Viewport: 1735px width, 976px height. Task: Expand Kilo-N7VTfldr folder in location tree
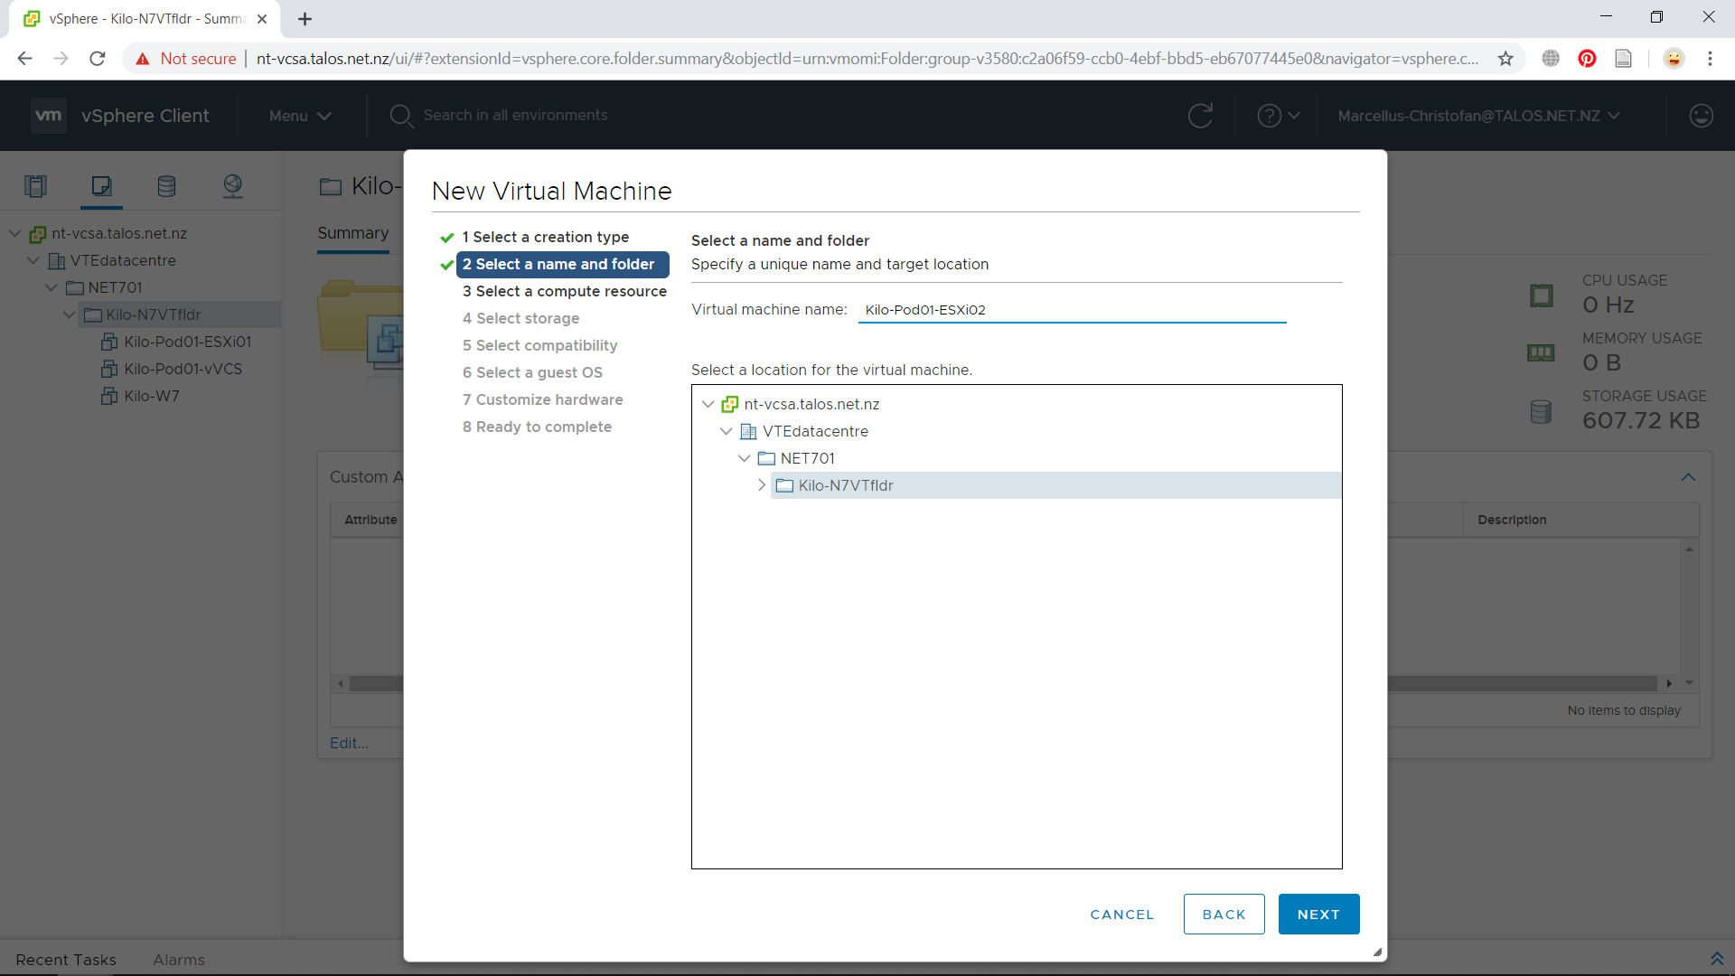click(762, 485)
